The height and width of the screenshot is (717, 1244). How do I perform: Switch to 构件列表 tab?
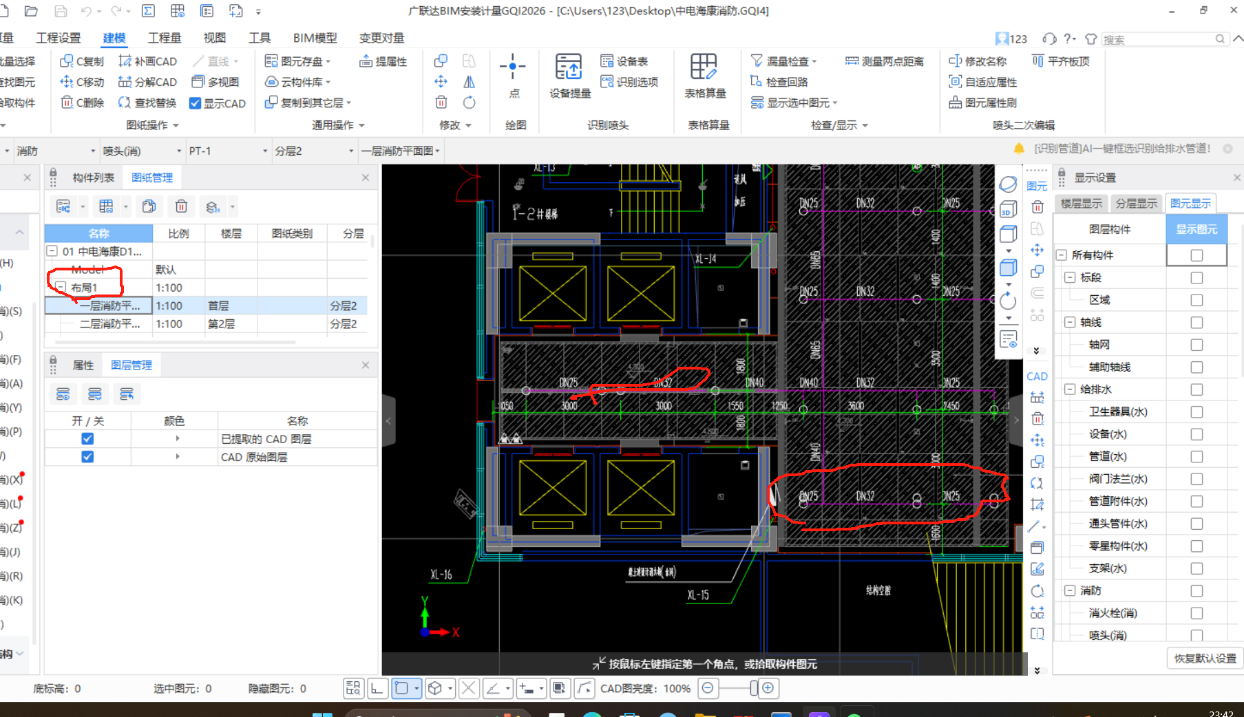click(94, 178)
